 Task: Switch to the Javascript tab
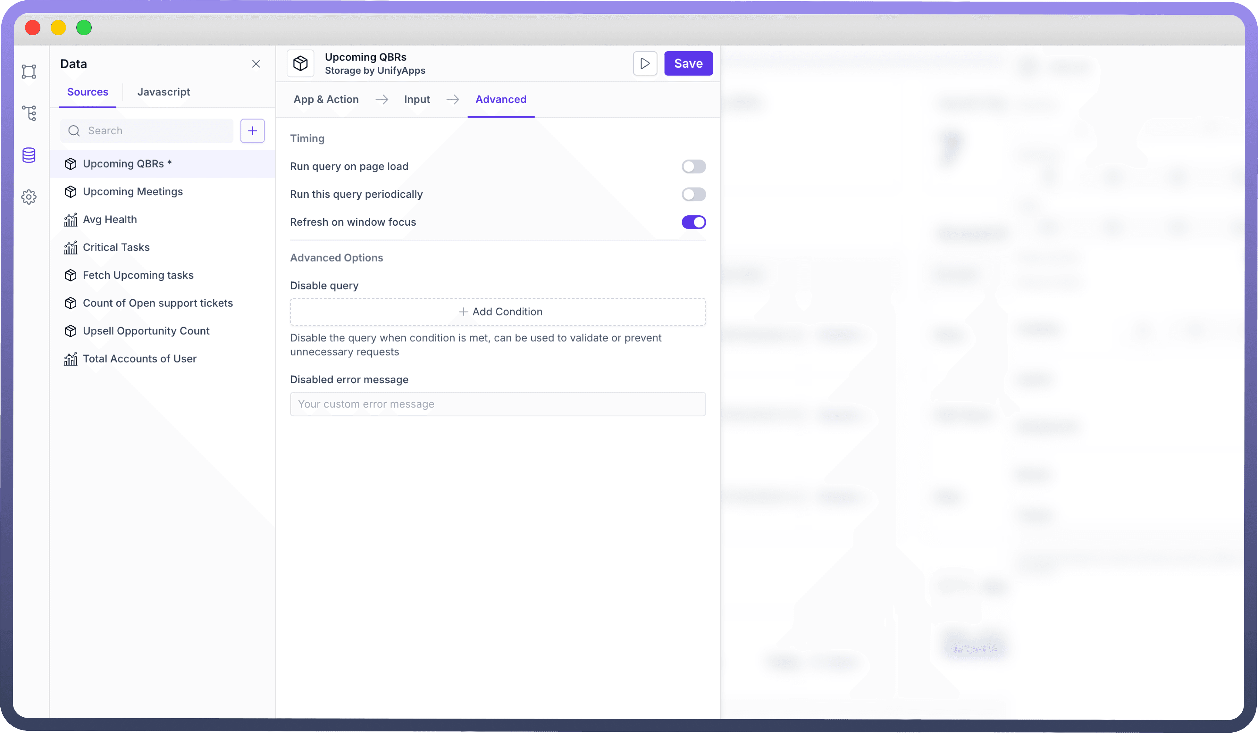pyautogui.click(x=164, y=92)
